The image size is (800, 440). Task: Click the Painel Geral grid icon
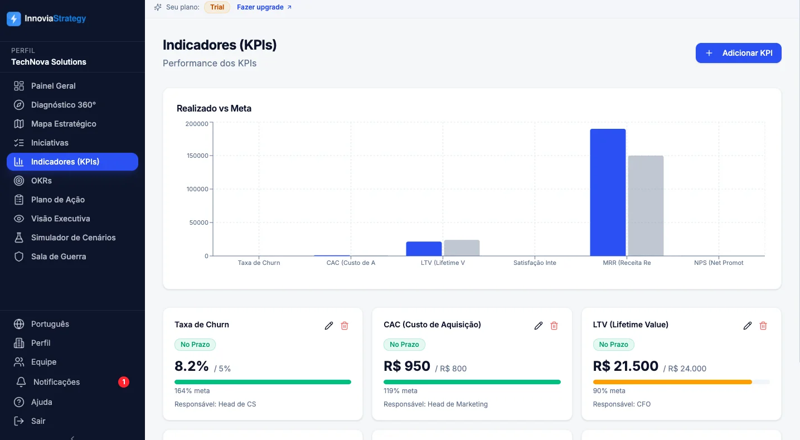(x=19, y=86)
